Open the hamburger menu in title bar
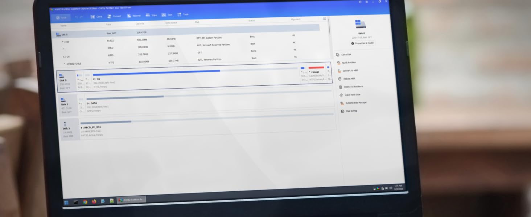531x217 pixels. point(367,2)
